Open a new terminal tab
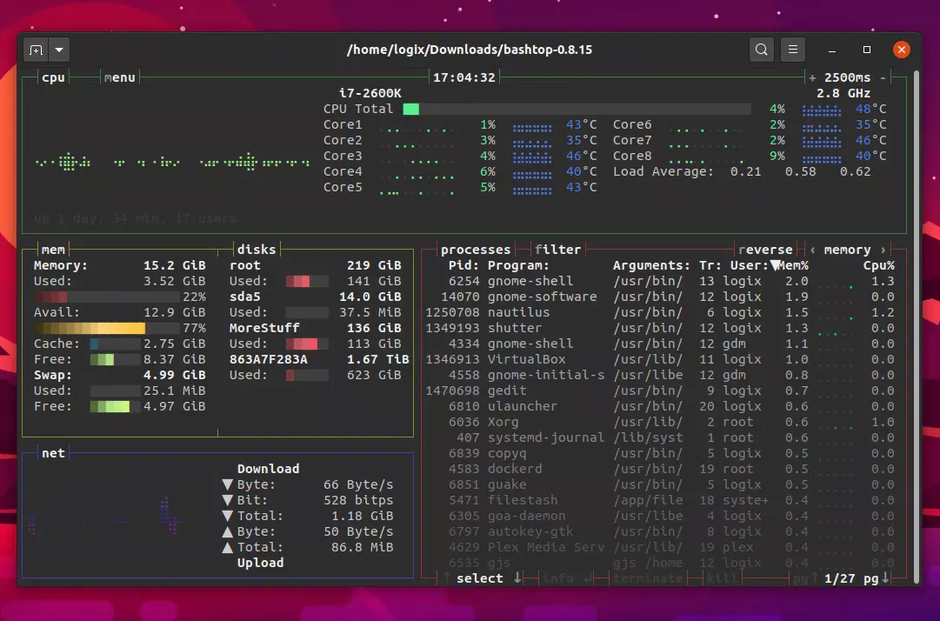The height and width of the screenshot is (621, 940). point(35,50)
